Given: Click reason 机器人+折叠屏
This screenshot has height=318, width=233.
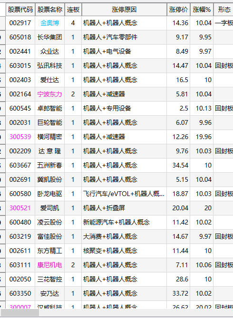Looking at the screenshot, I should 104,208.
